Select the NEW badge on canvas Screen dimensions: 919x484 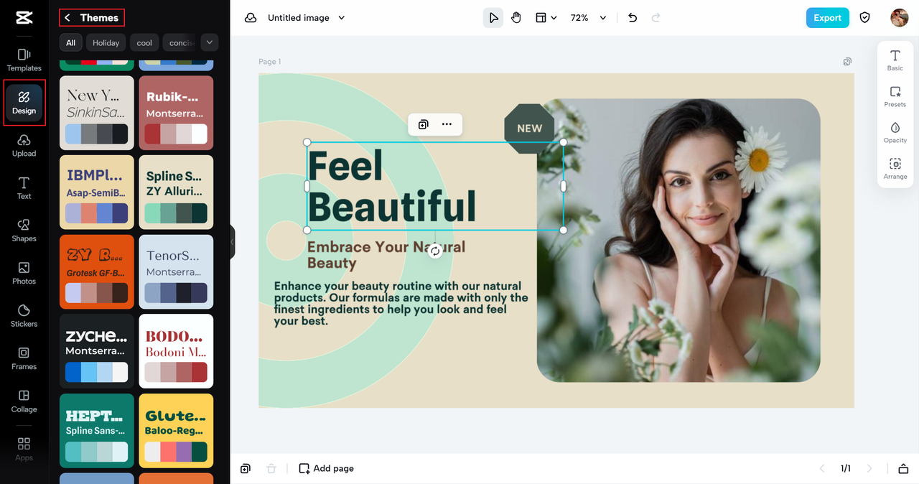(x=529, y=128)
